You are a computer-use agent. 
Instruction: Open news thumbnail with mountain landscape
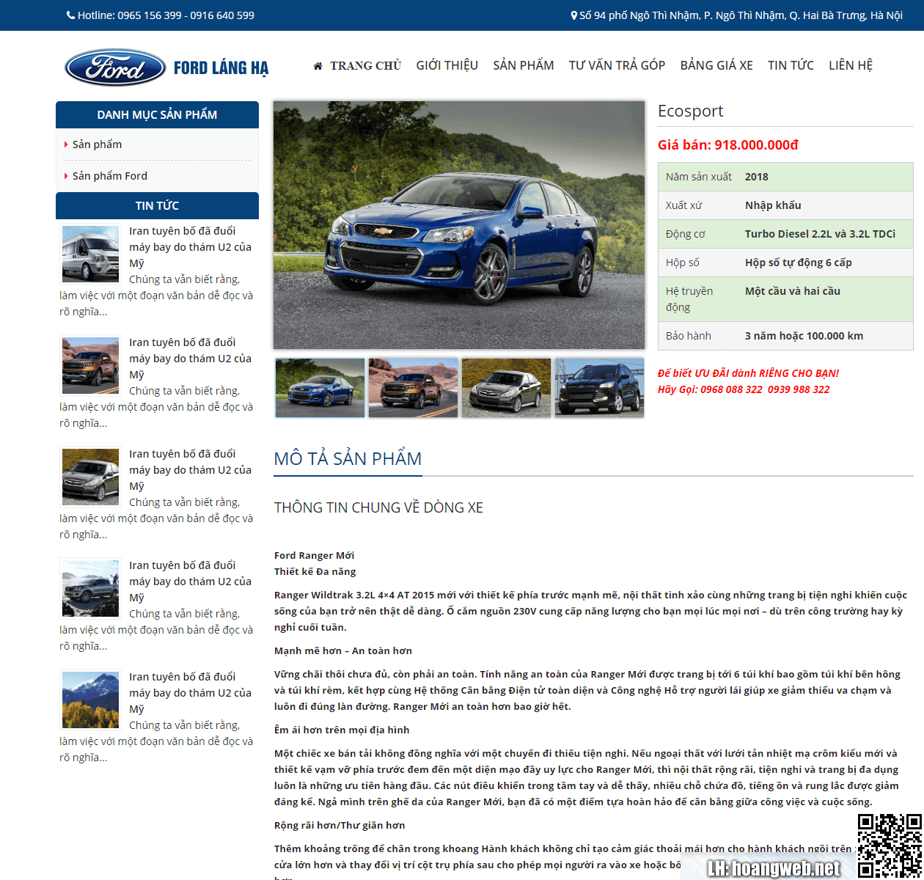pyautogui.click(x=90, y=700)
